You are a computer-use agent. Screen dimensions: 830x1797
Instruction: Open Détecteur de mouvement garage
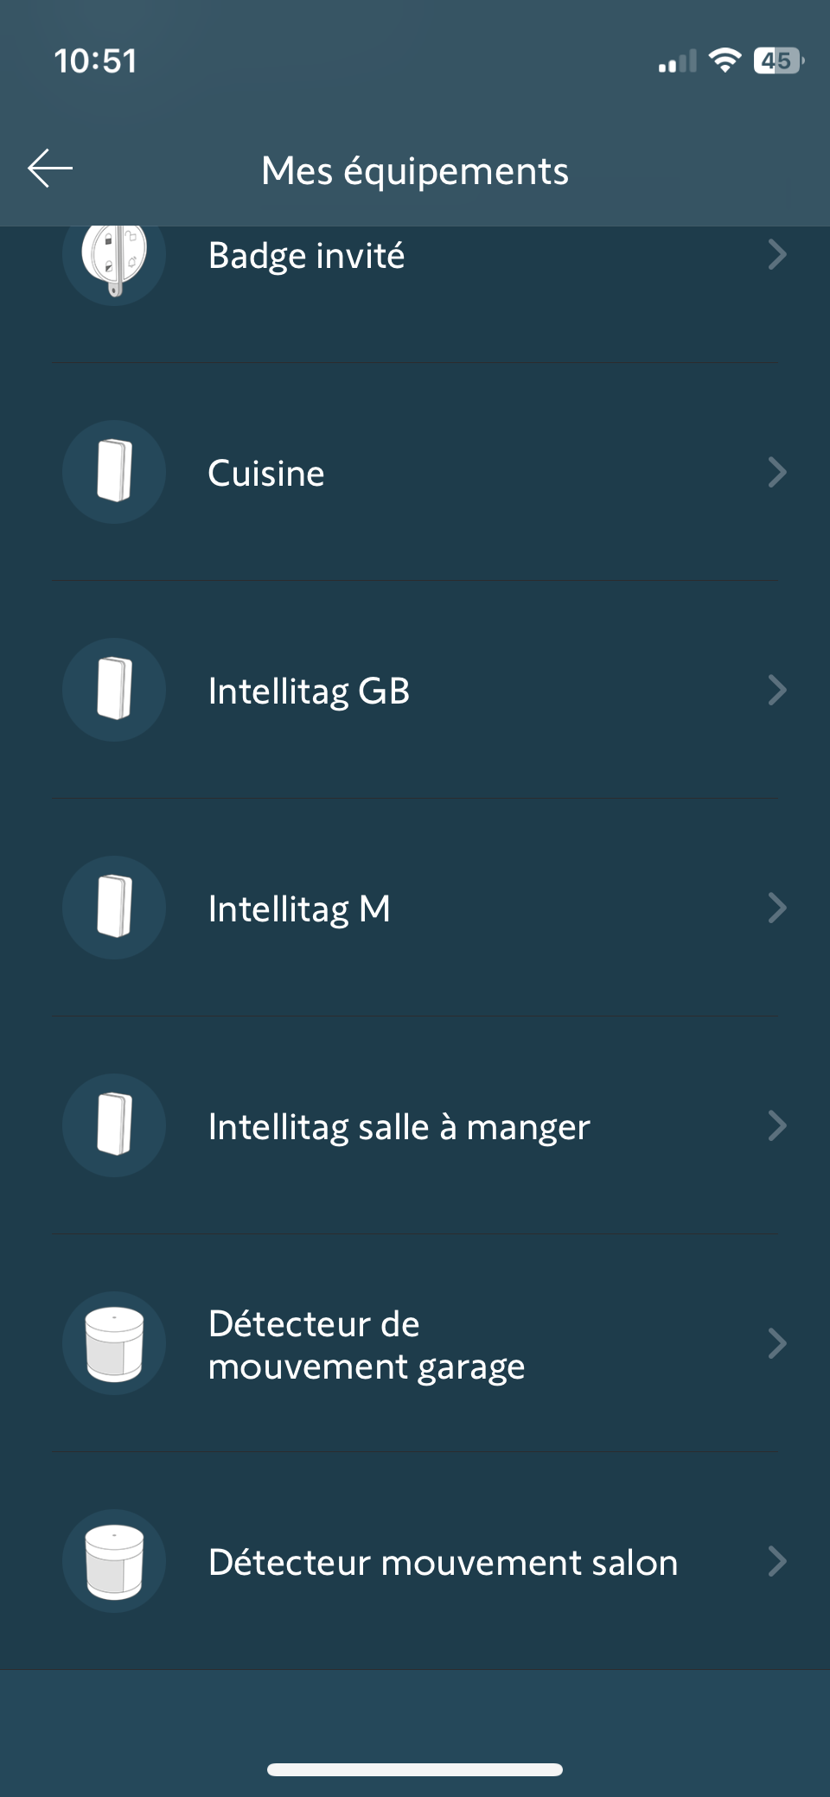(367, 1345)
